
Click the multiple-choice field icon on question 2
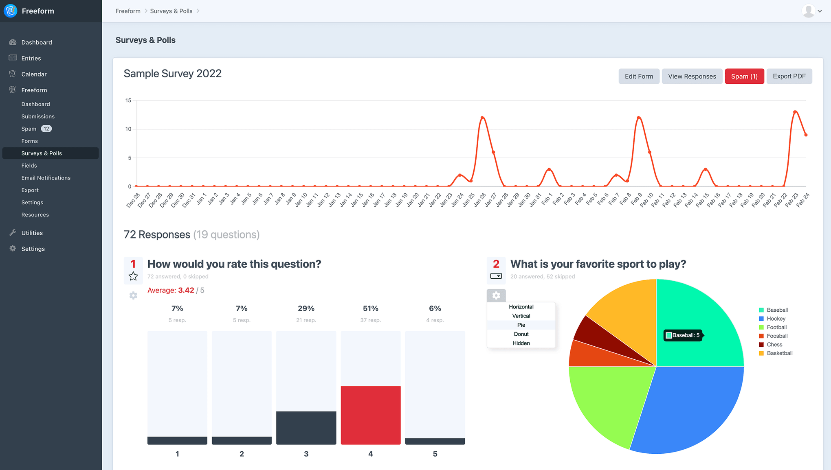pos(496,275)
